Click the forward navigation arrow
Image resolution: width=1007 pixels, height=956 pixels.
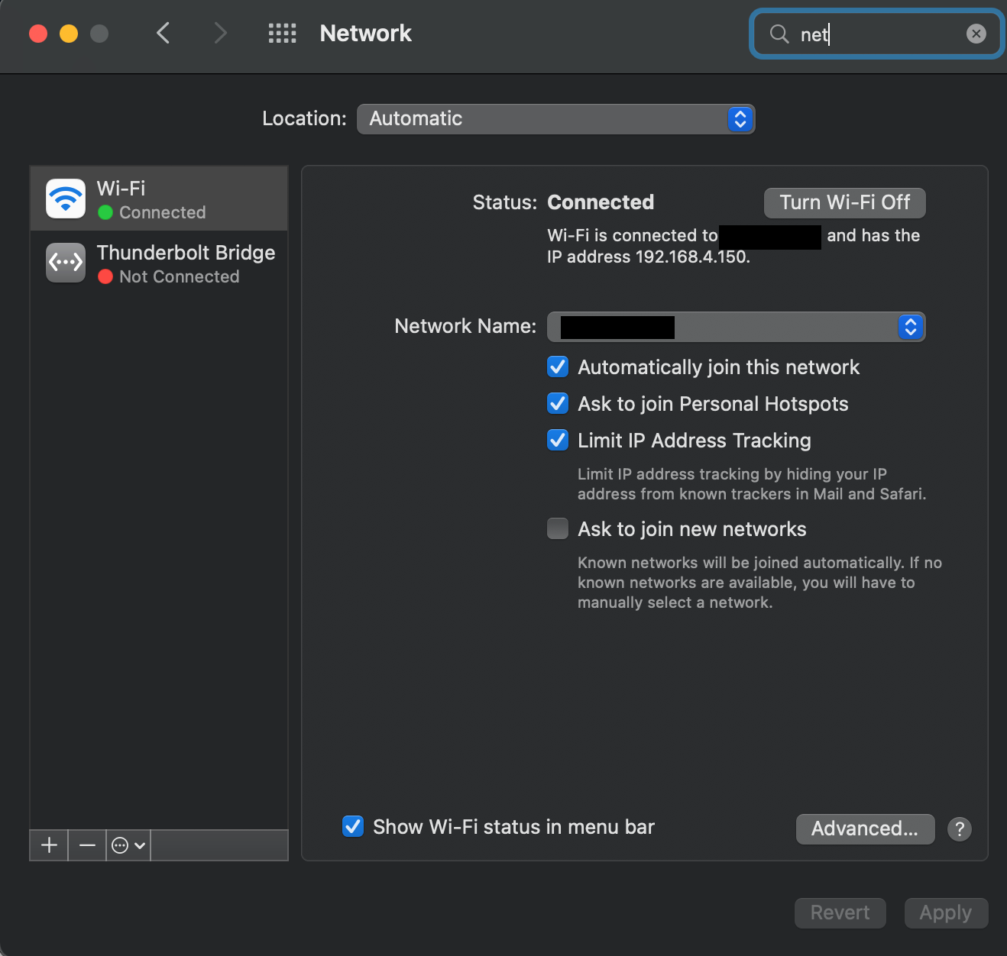tap(220, 33)
